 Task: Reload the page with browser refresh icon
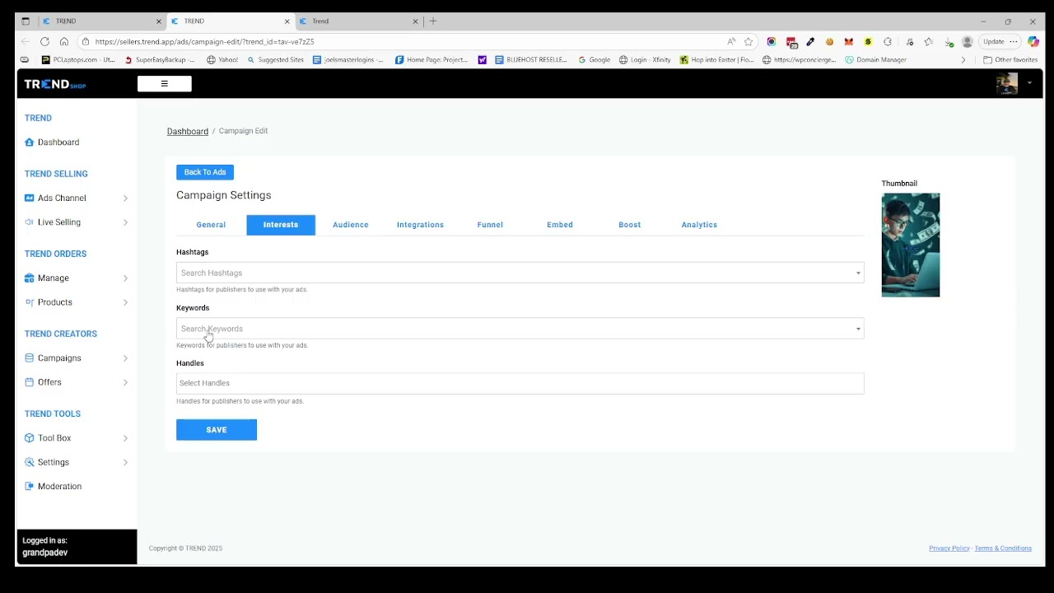pyautogui.click(x=44, y=41)
